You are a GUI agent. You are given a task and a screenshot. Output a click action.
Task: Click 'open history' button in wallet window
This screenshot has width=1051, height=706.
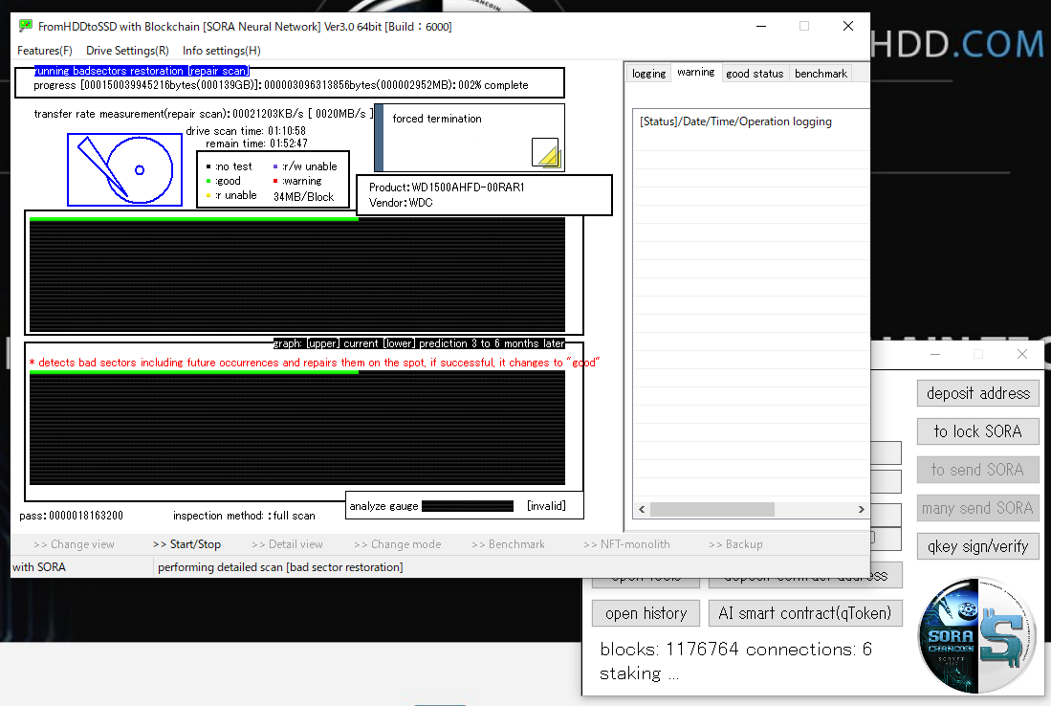[646, 613]
